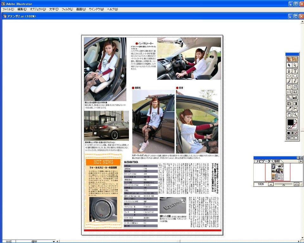Select the Paintbrush tool
The height and width of the screenshot is (243, 304).
click(x=289, y=81)
